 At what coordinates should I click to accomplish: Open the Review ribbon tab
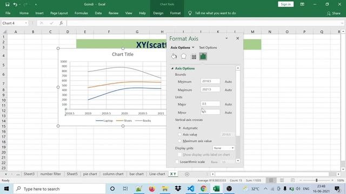pos(114,13)
